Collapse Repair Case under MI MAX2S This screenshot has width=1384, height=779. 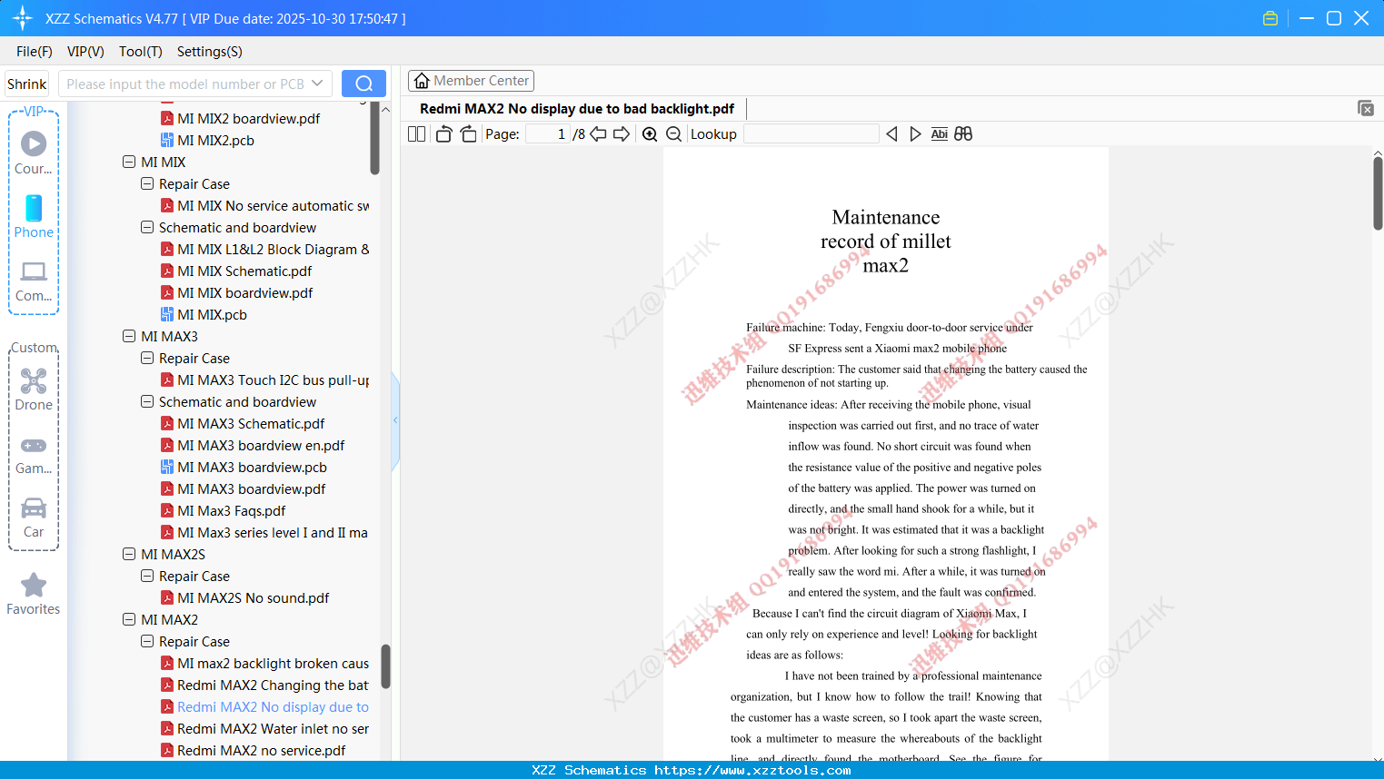[147, 577]
